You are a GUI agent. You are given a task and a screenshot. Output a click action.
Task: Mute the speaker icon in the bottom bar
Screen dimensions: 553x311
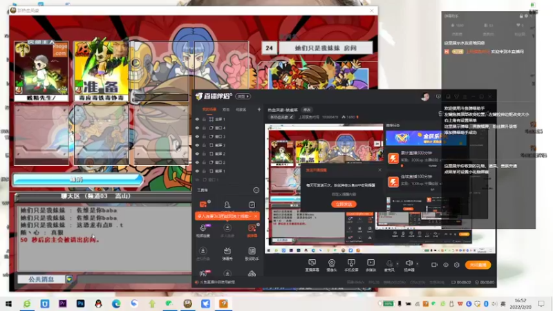click(409, 263)
